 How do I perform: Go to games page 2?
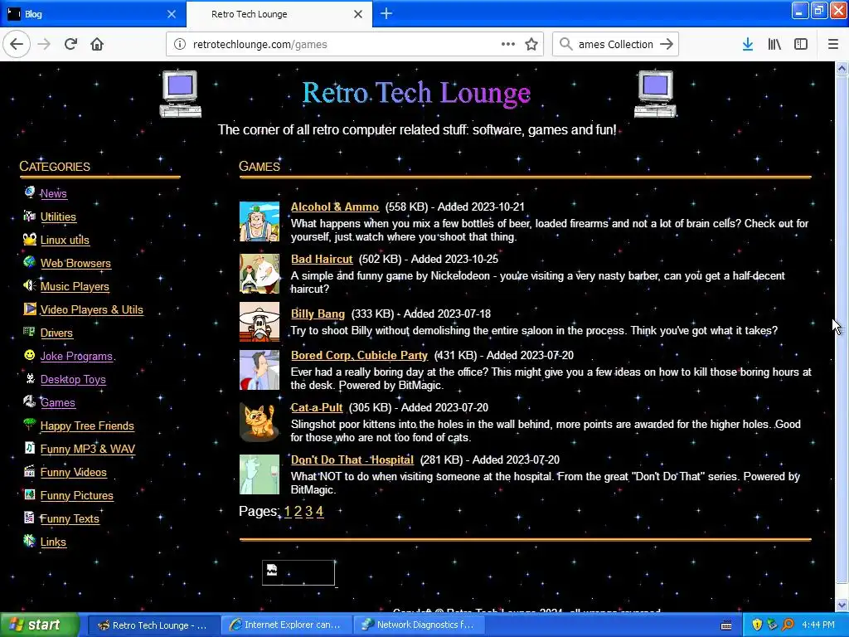(x=298, y=511)
